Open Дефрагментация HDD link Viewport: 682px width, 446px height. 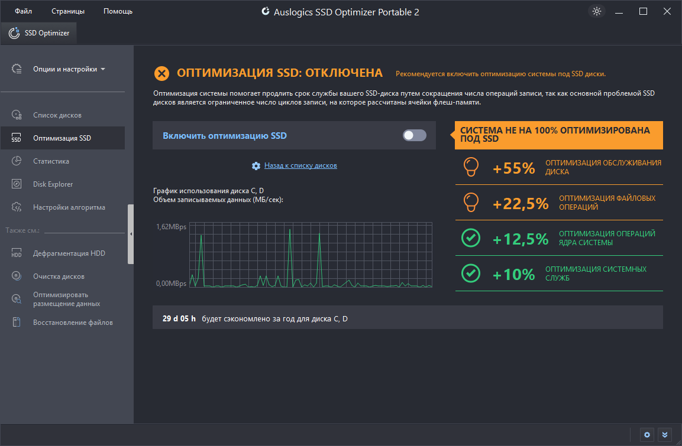[x=63, y=253]
